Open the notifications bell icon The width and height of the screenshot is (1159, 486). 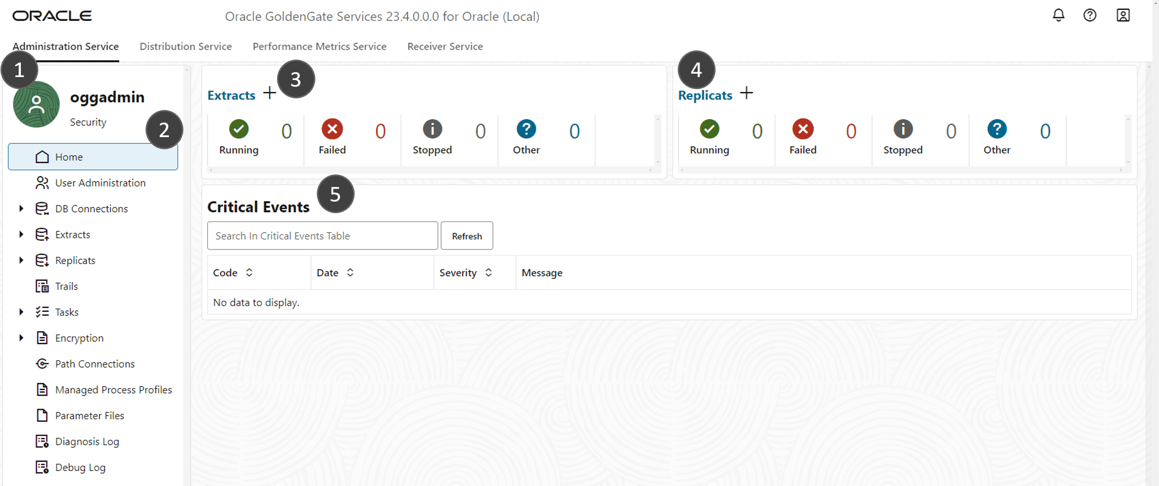1058,15
